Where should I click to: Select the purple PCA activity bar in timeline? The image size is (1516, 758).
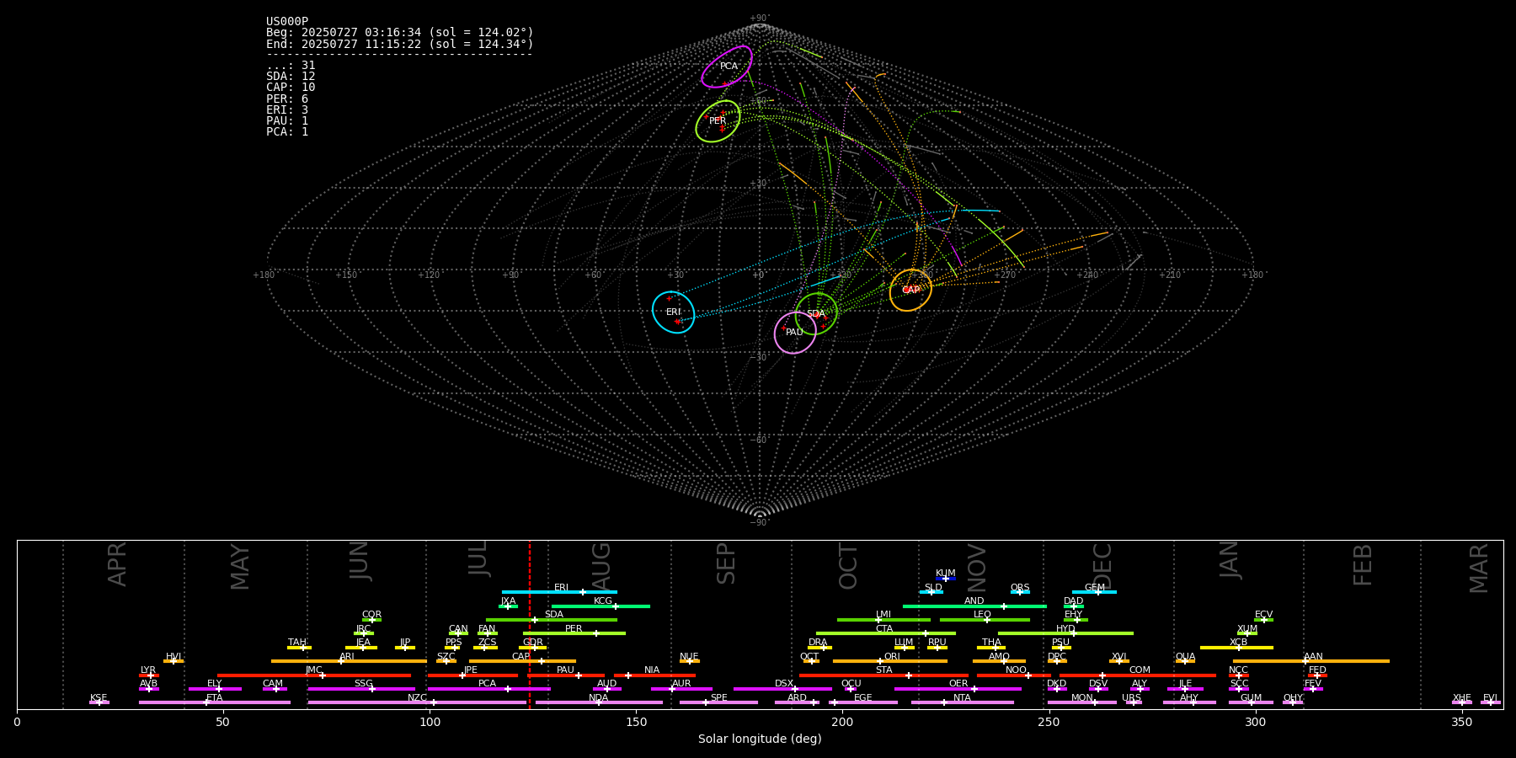488,689
